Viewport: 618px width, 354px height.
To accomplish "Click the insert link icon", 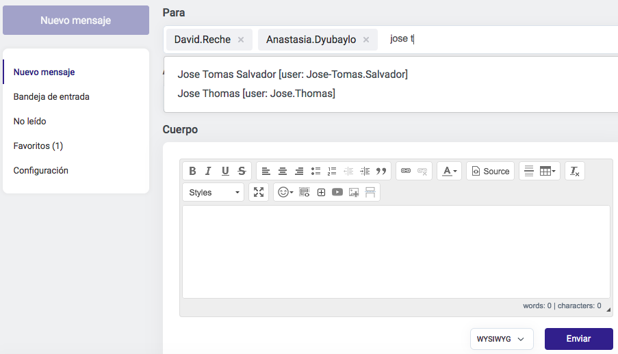I will tap(406, 171).
